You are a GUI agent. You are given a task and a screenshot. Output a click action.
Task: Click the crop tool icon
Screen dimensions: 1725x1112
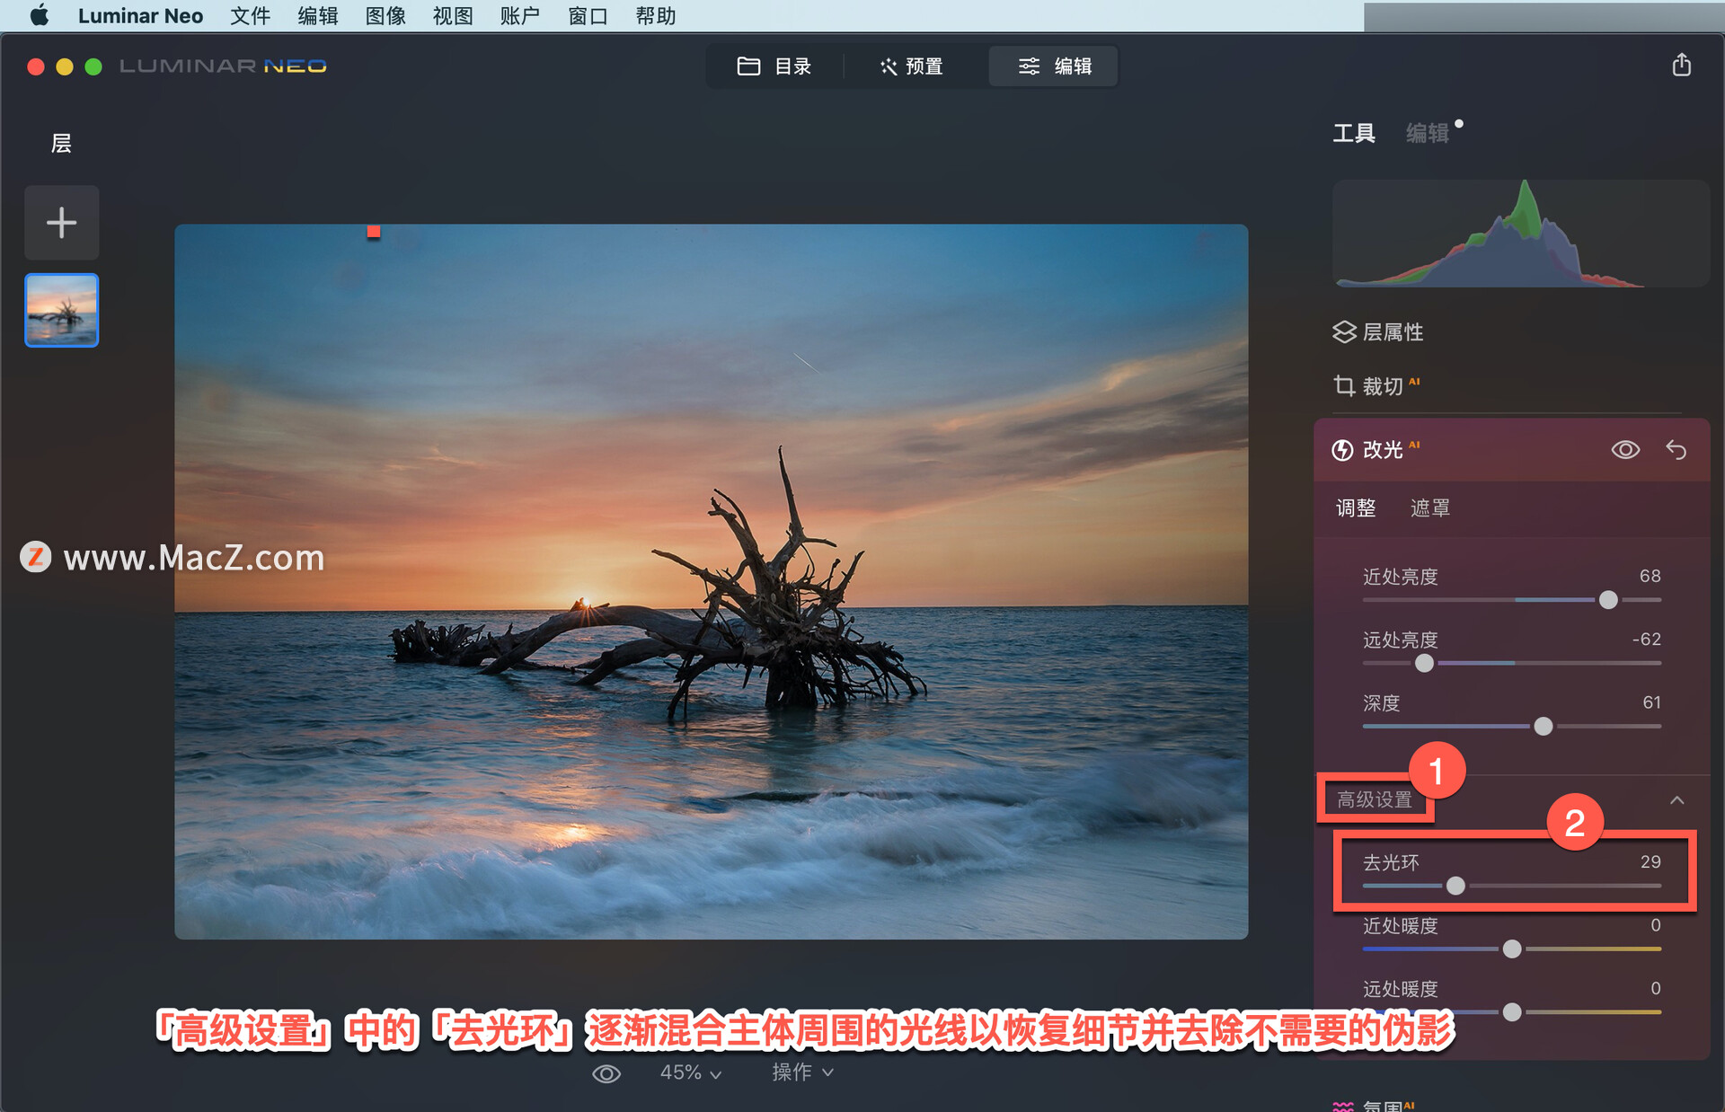point(1344,386)
